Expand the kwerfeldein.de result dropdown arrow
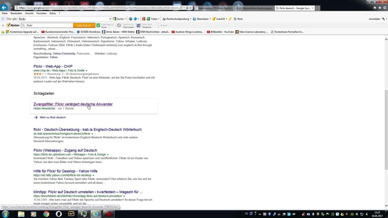This screenshot has width=388, height=218. [x=124, y=196]
